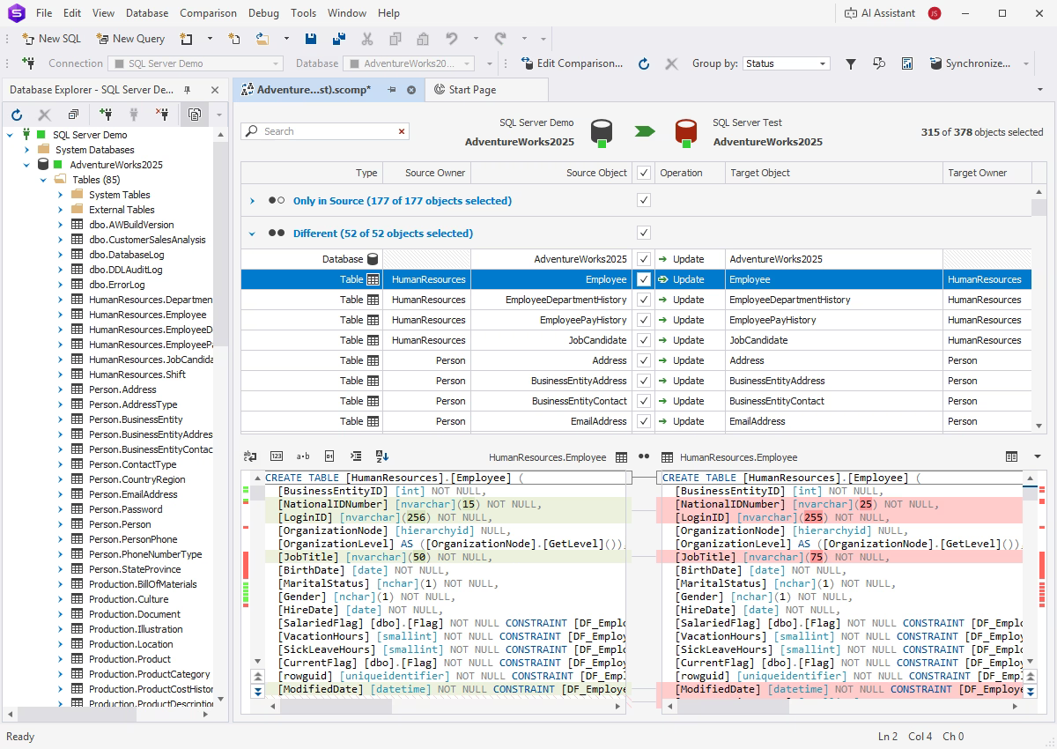The width and height of the screenshot is (1057, 749).
Task: Click the 'a·b' whitespace icon in diff toolbar
Action: tap(303, 456)
